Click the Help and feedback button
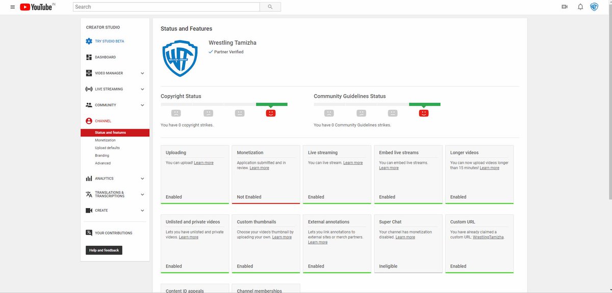Viewport: 612px width, 293px height. pos(104,250)
